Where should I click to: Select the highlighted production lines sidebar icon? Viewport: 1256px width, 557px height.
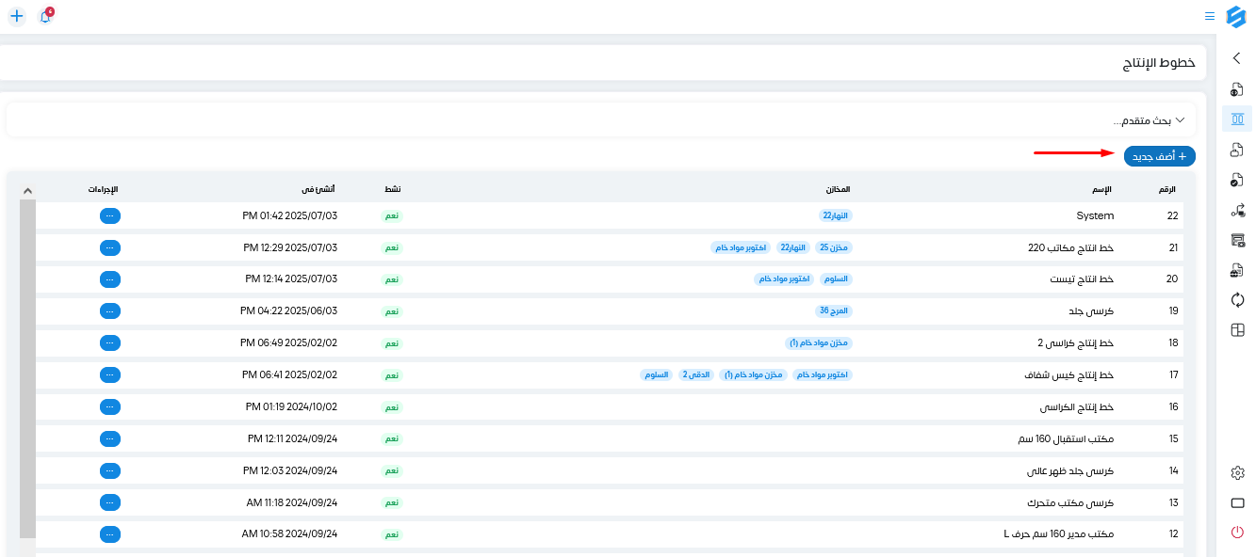(1237, 119)
